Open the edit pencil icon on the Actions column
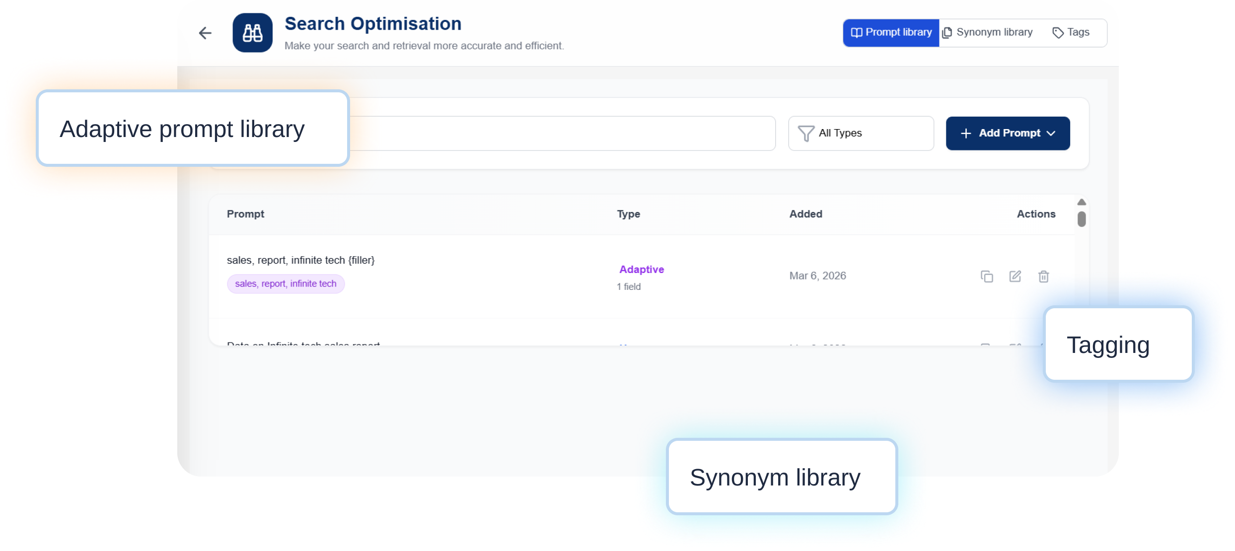Viewport: 1235px width, 551px height. click(x=1016, y=276)
